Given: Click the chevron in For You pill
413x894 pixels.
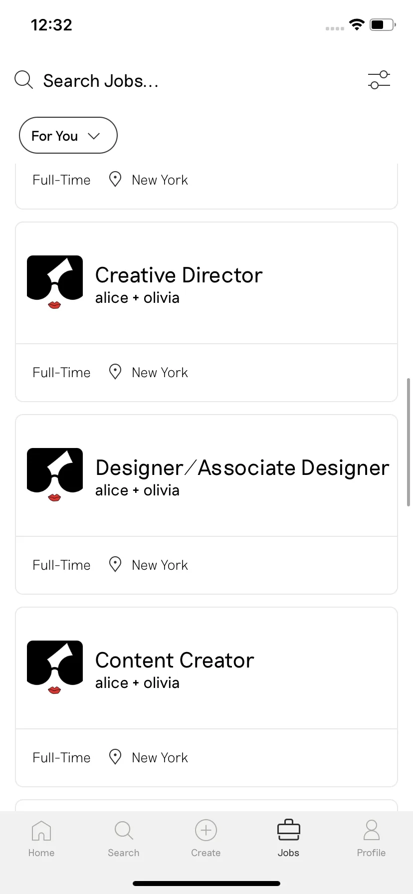Looking at the screenshot, I should coord(94,136).
